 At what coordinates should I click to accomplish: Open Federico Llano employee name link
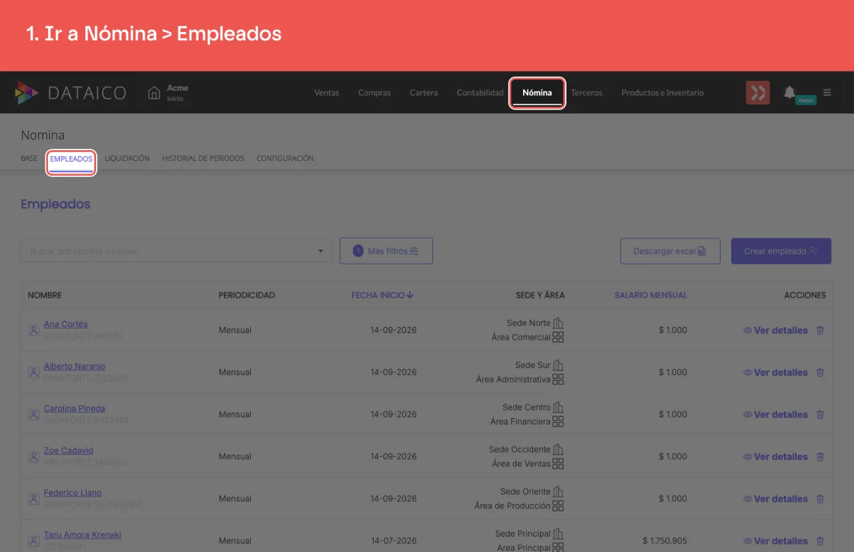pos(73,493)
